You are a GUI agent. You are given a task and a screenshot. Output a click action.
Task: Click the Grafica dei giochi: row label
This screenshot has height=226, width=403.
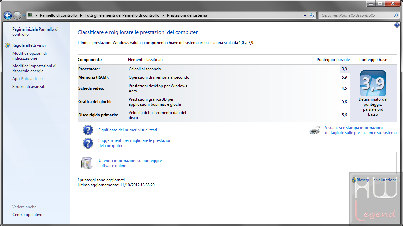(95, 102)
